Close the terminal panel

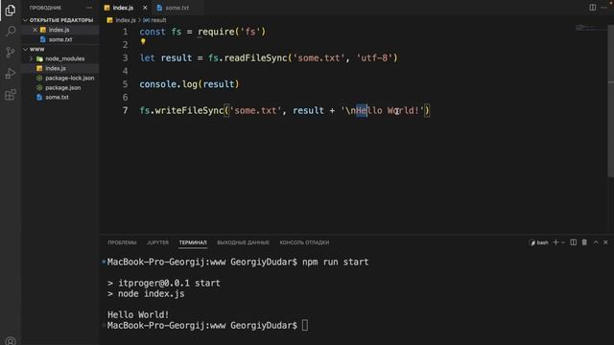[x=605, y=242]
